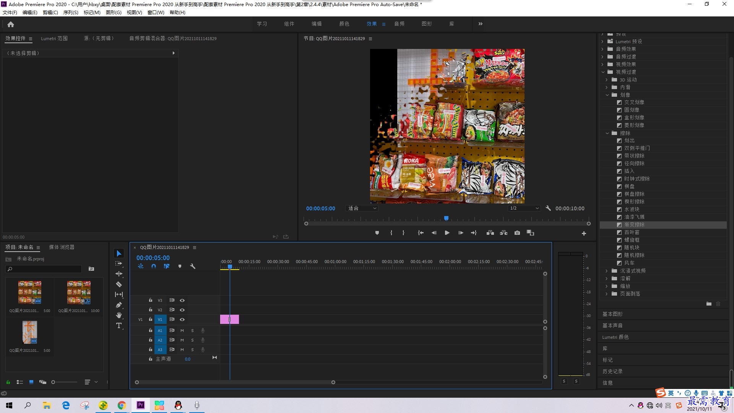The height and width of the screenshot is (413, 734).
Task: Open Comparison View button
Action: click(x=530, y=233)
